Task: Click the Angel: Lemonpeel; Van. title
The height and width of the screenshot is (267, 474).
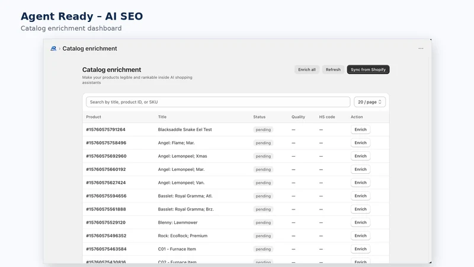Action: [x=181, y=183]
